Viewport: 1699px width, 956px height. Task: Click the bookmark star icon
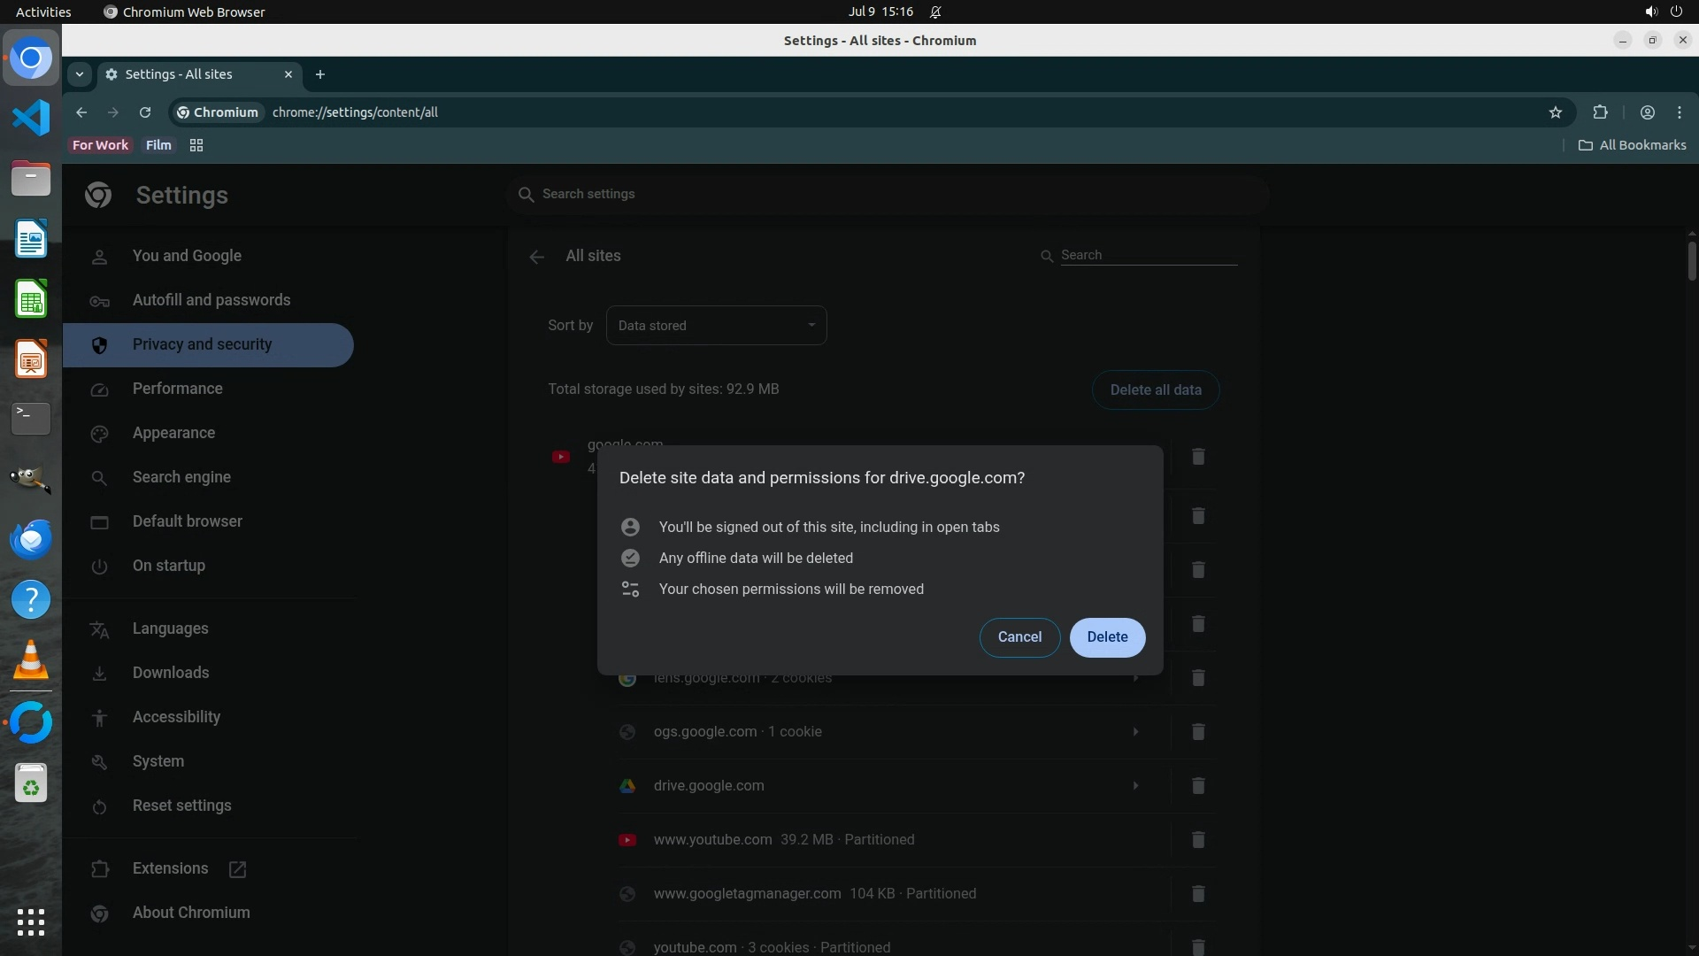1556,112
